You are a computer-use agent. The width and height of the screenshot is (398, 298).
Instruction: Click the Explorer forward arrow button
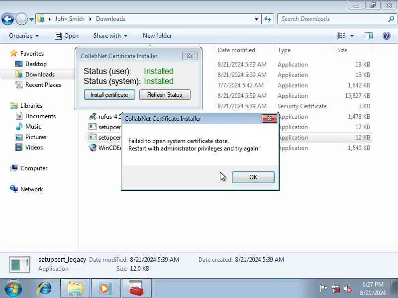pos(21,19)
